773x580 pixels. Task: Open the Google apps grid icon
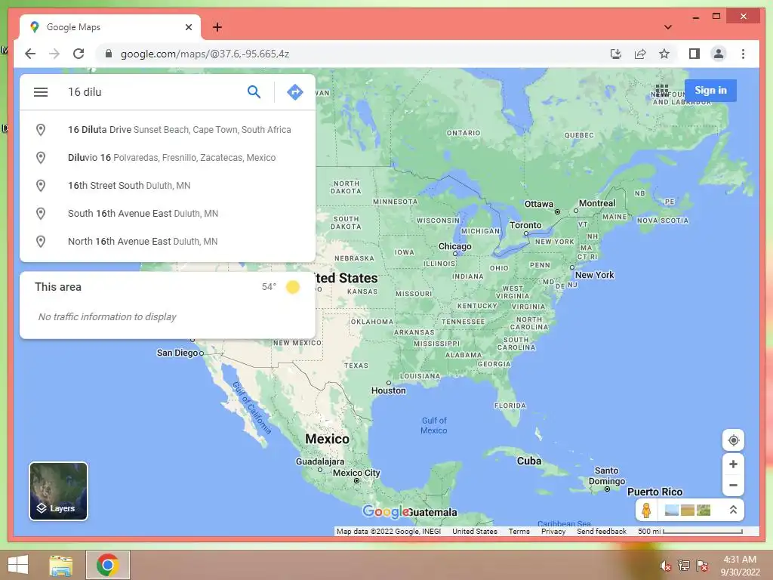tap(662, 91)
